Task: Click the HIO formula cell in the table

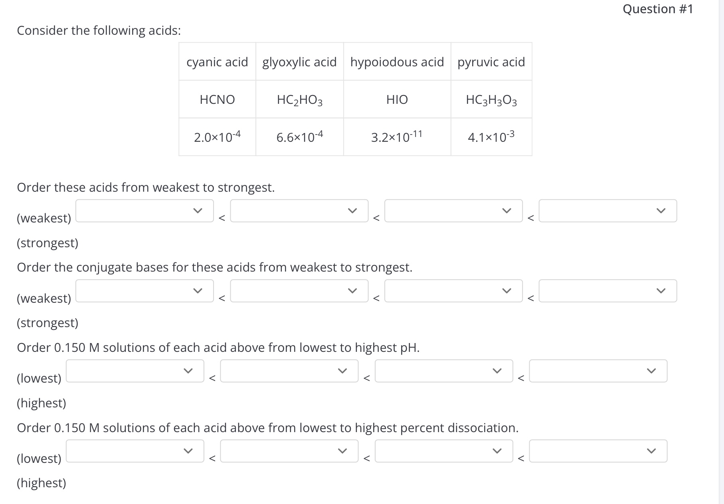Action: pyautogui.click(x=397, y=100)
